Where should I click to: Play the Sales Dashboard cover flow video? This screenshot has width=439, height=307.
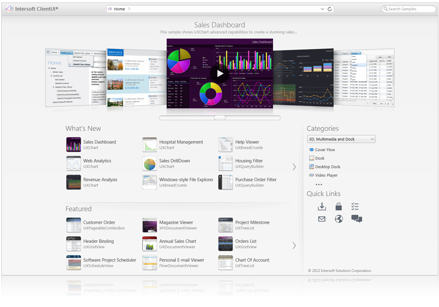click(x=220, y=74)
